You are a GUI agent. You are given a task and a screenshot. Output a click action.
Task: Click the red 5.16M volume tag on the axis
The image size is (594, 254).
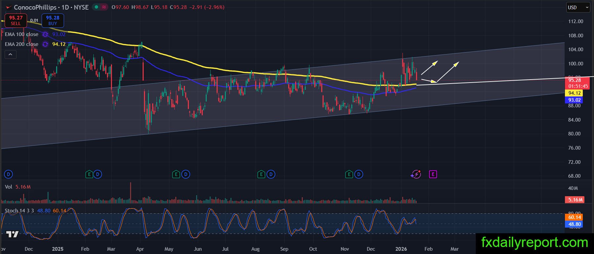(575, 200)
